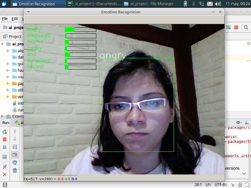
Task: Stop the running process in Run panel
Action: [x=5, y=139]
